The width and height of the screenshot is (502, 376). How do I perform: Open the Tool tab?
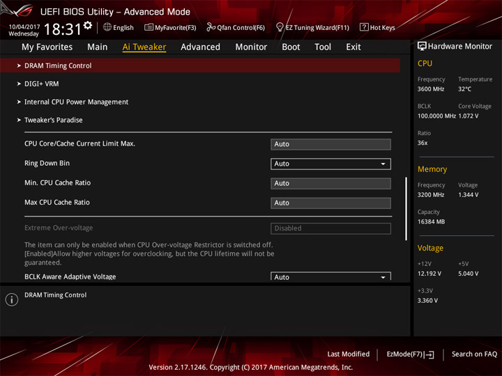point(323,47)
